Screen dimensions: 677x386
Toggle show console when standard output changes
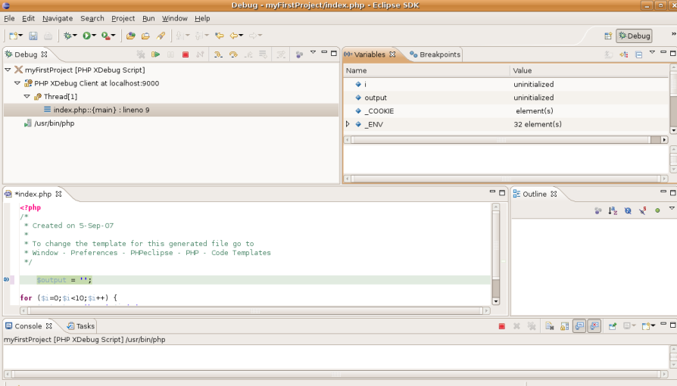coord(579,326)
